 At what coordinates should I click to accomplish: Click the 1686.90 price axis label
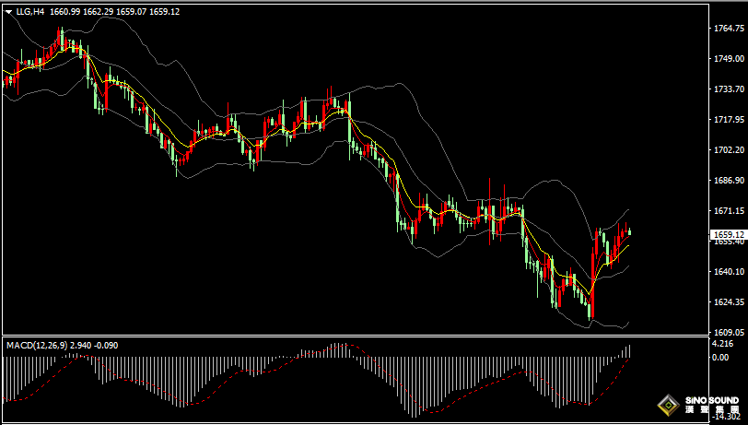(729, 180)
